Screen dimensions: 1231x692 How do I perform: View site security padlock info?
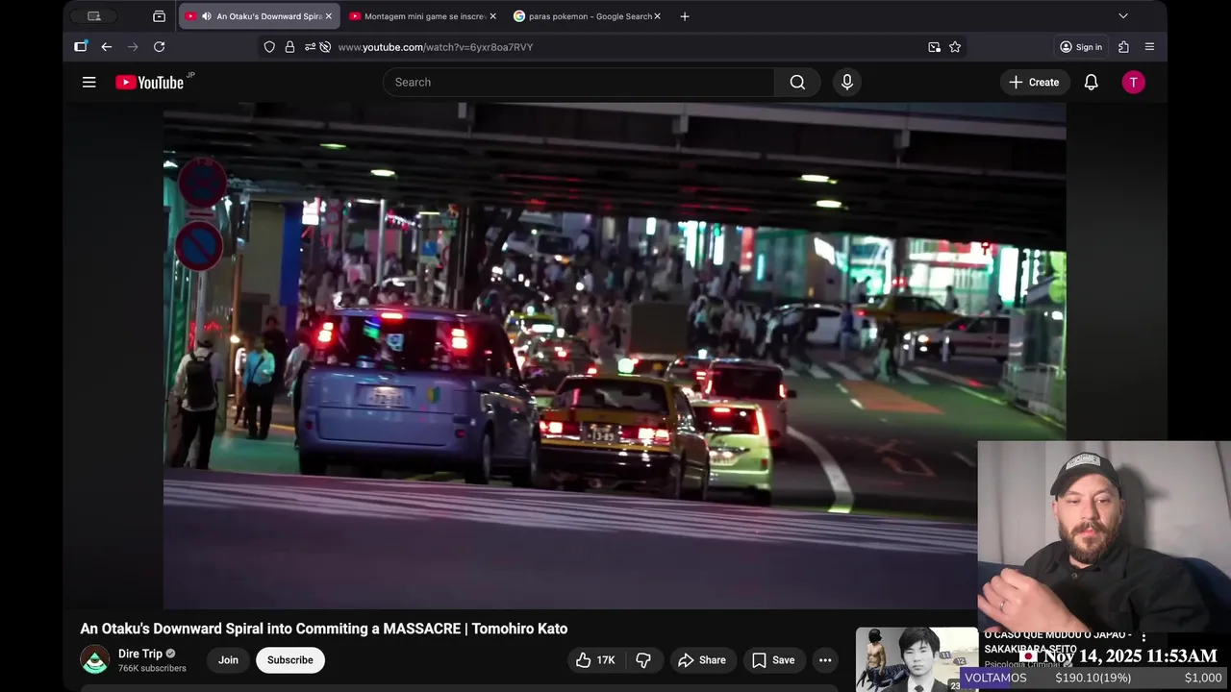tap(289, 47)
